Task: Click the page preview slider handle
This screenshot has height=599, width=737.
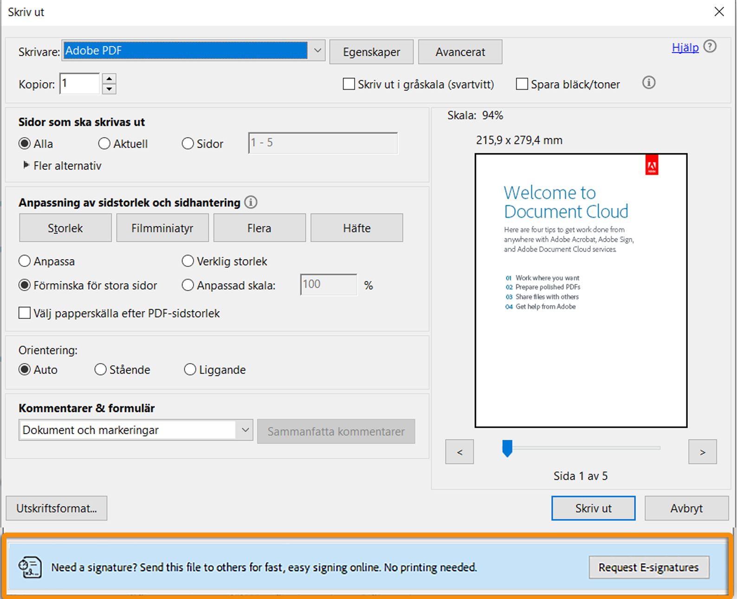Action: click(x=507, y=449)
